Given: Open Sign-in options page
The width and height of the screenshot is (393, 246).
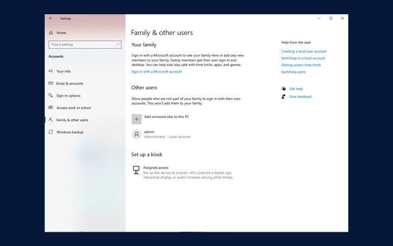Looking at the screenshot, I should click(x=68, y=95).
